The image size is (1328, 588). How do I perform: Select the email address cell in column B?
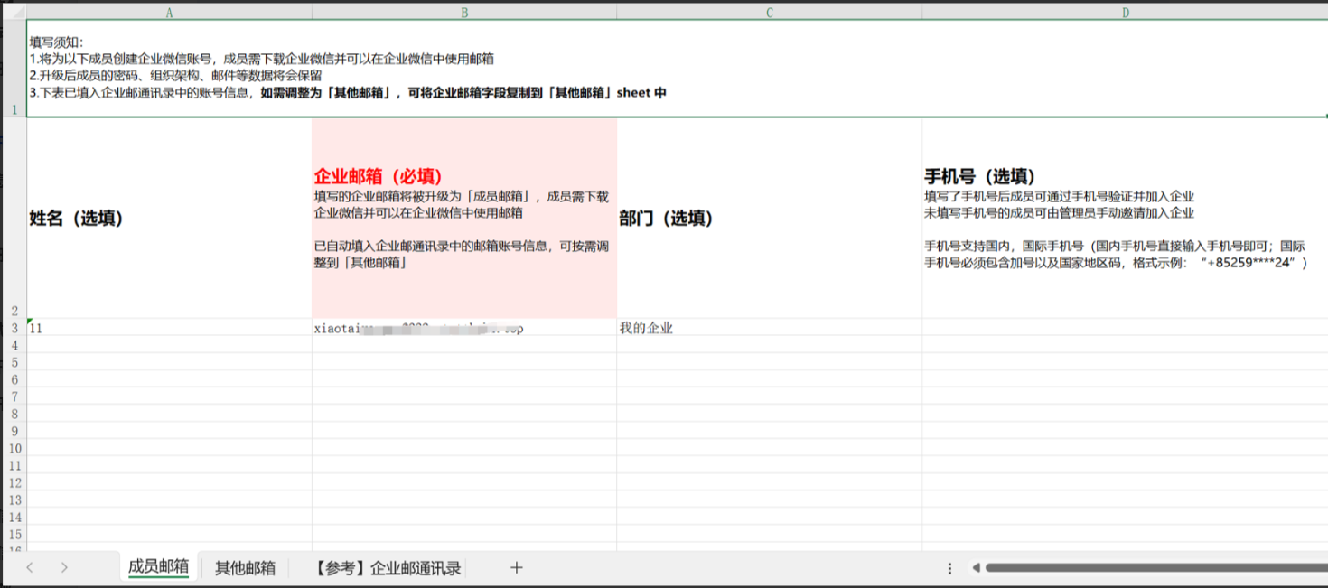pos(416,328)
